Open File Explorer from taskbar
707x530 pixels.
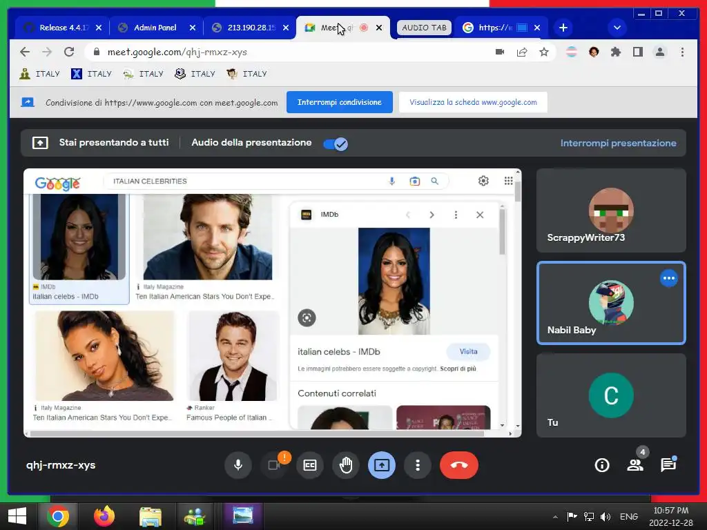click(x=151, y=516)
